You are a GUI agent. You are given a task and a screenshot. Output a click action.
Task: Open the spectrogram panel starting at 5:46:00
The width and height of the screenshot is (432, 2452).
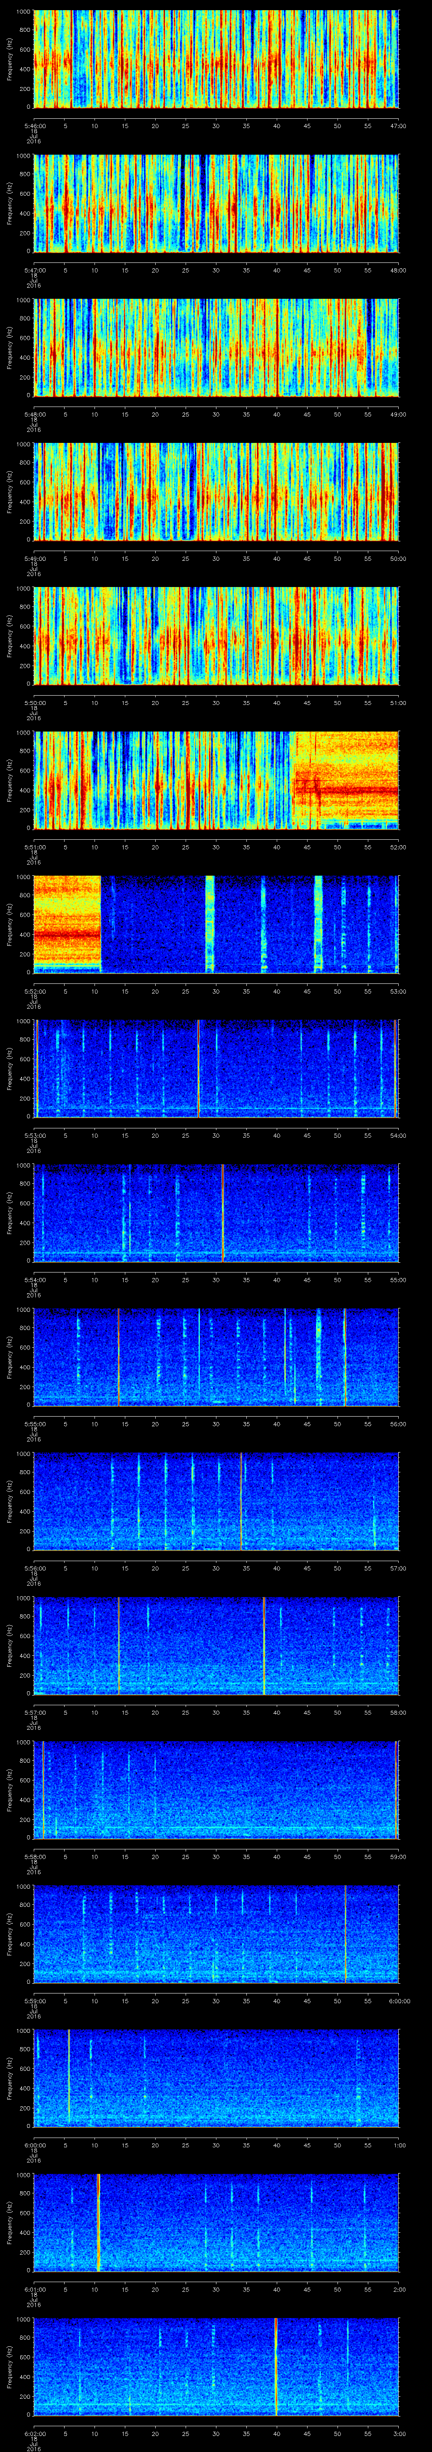(x=216, y=59)
